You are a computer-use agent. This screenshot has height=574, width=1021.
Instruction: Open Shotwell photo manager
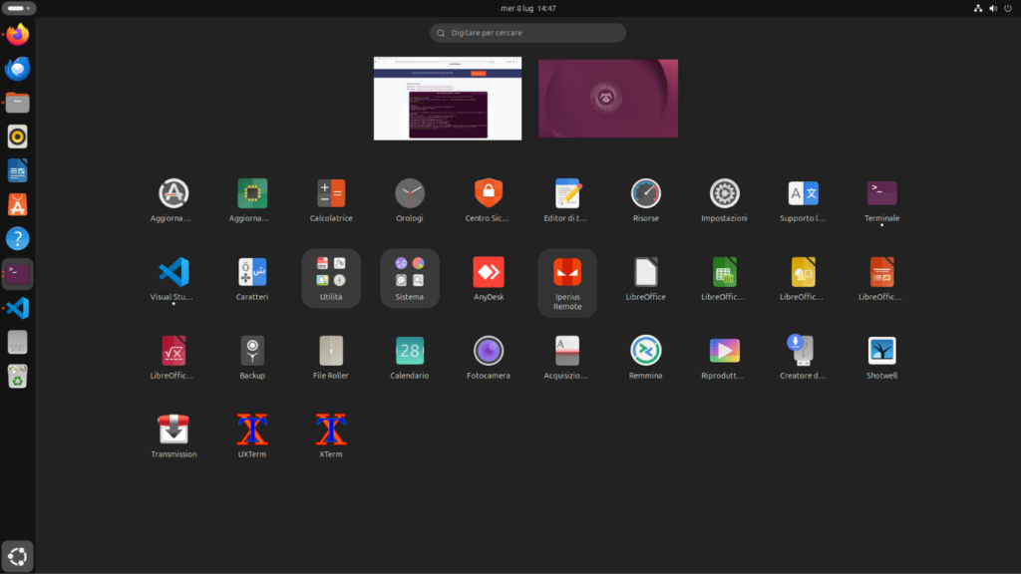[x=881, y=351]
